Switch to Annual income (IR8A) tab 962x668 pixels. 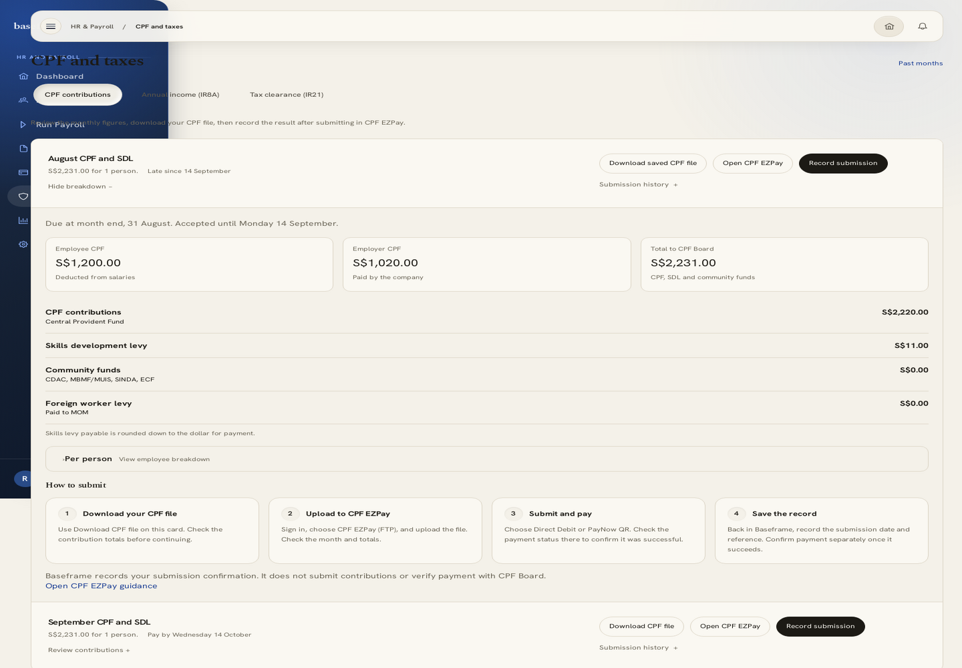[x=180, y=95]
